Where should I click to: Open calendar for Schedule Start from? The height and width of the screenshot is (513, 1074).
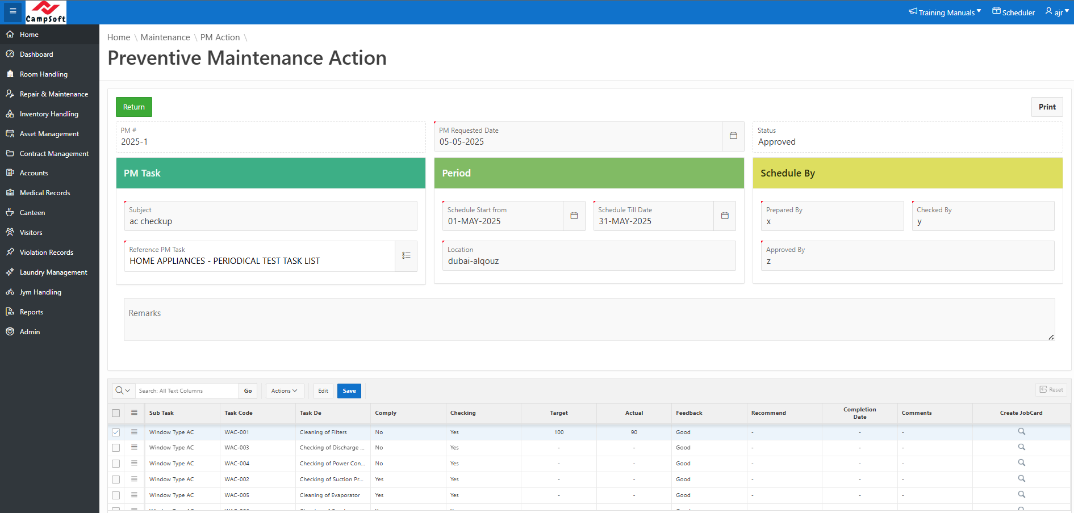[574, 216]
